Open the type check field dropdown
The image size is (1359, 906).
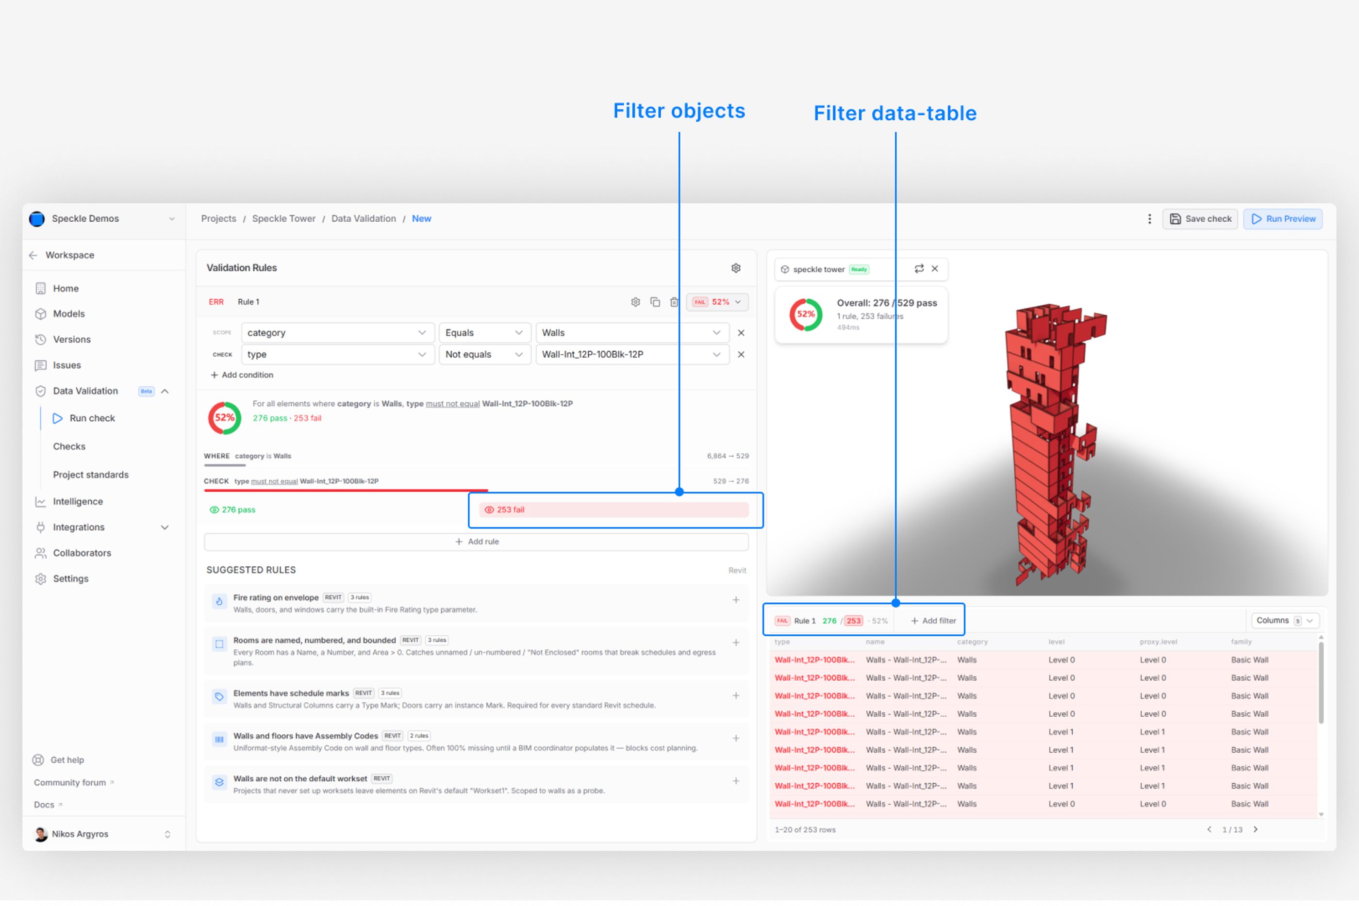click(x=338, y=355)
